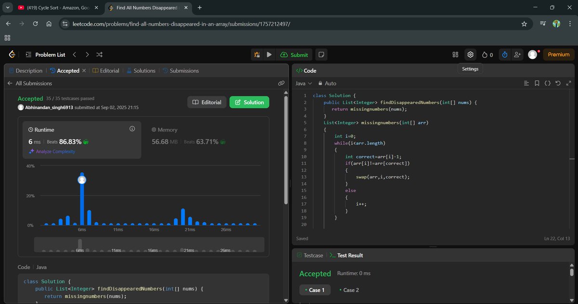Click the Runtime info circle icon
Viewport: 578px width, 304px height.
[132, 129]
